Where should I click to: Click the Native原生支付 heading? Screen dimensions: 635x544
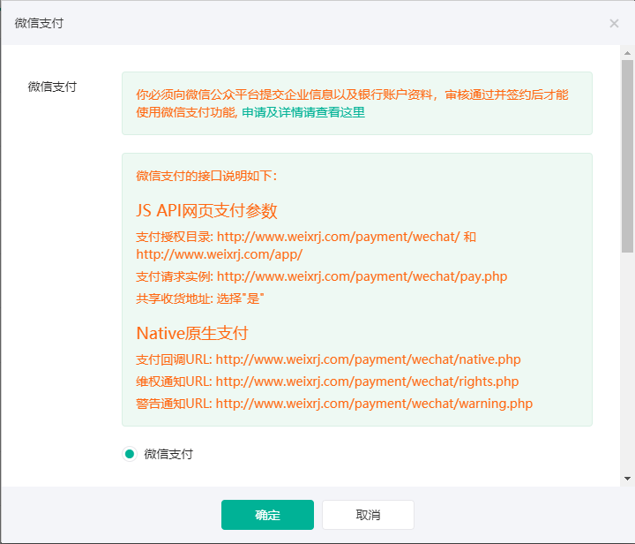192,333
